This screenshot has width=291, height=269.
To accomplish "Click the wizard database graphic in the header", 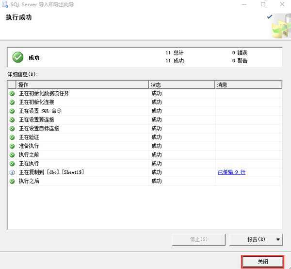I will tap(282, 26).
